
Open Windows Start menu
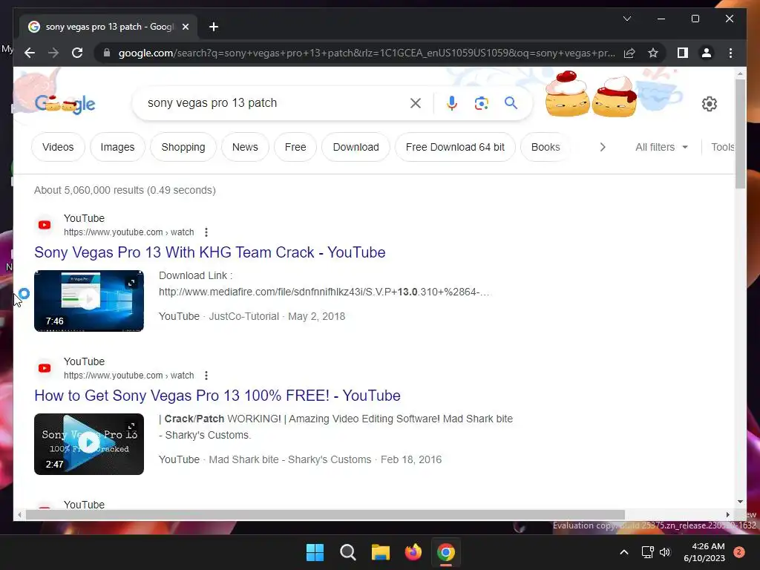point(315,552)
